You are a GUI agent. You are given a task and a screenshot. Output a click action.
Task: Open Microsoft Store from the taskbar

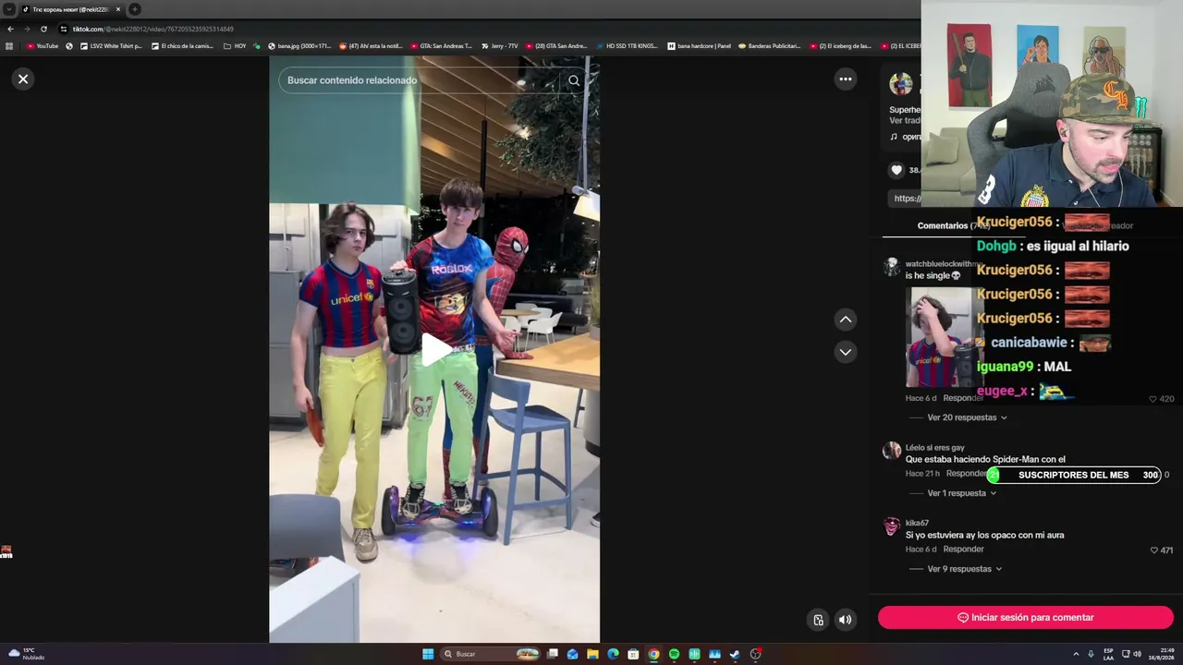point(633,654)
